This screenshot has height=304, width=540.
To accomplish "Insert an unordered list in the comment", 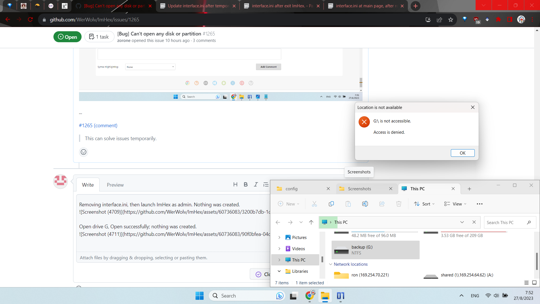I will tap(266, 184).
